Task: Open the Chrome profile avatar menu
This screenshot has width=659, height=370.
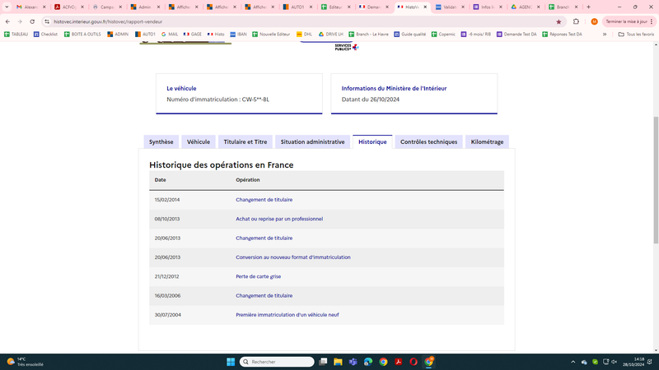Action: (x=594, y=21)
